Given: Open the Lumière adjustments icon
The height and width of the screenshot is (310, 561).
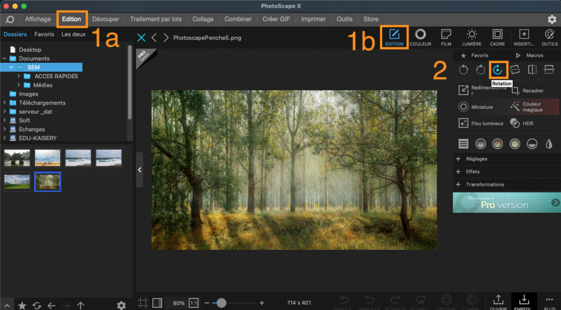Looking at the screenshot, I should 472,38.
